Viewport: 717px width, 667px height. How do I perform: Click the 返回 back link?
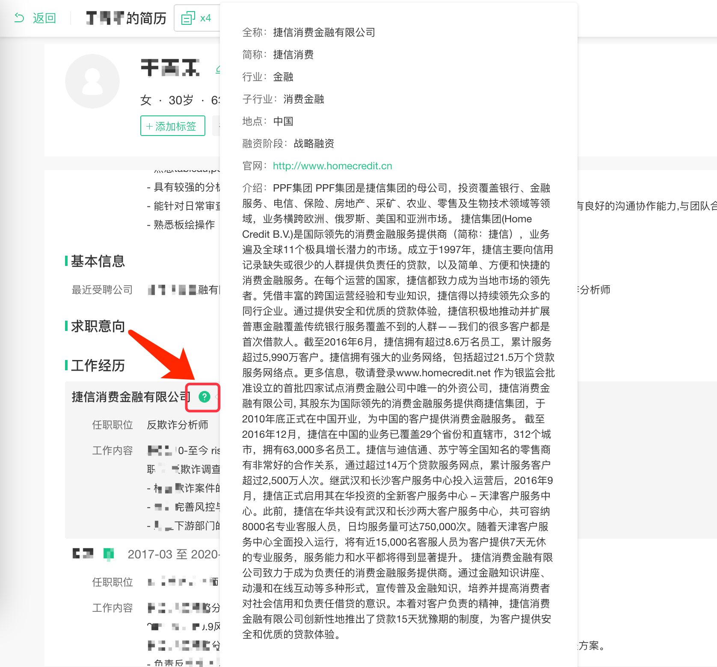point(35,18)
